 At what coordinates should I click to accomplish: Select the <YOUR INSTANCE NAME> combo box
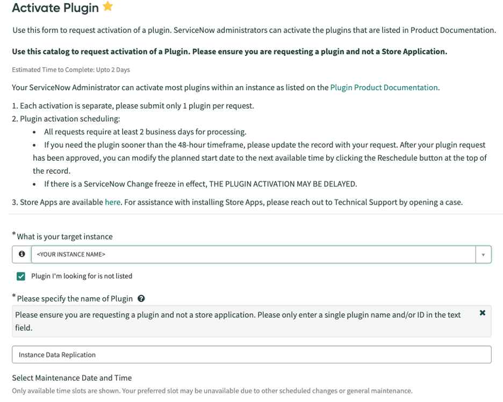tap(254, 254)
